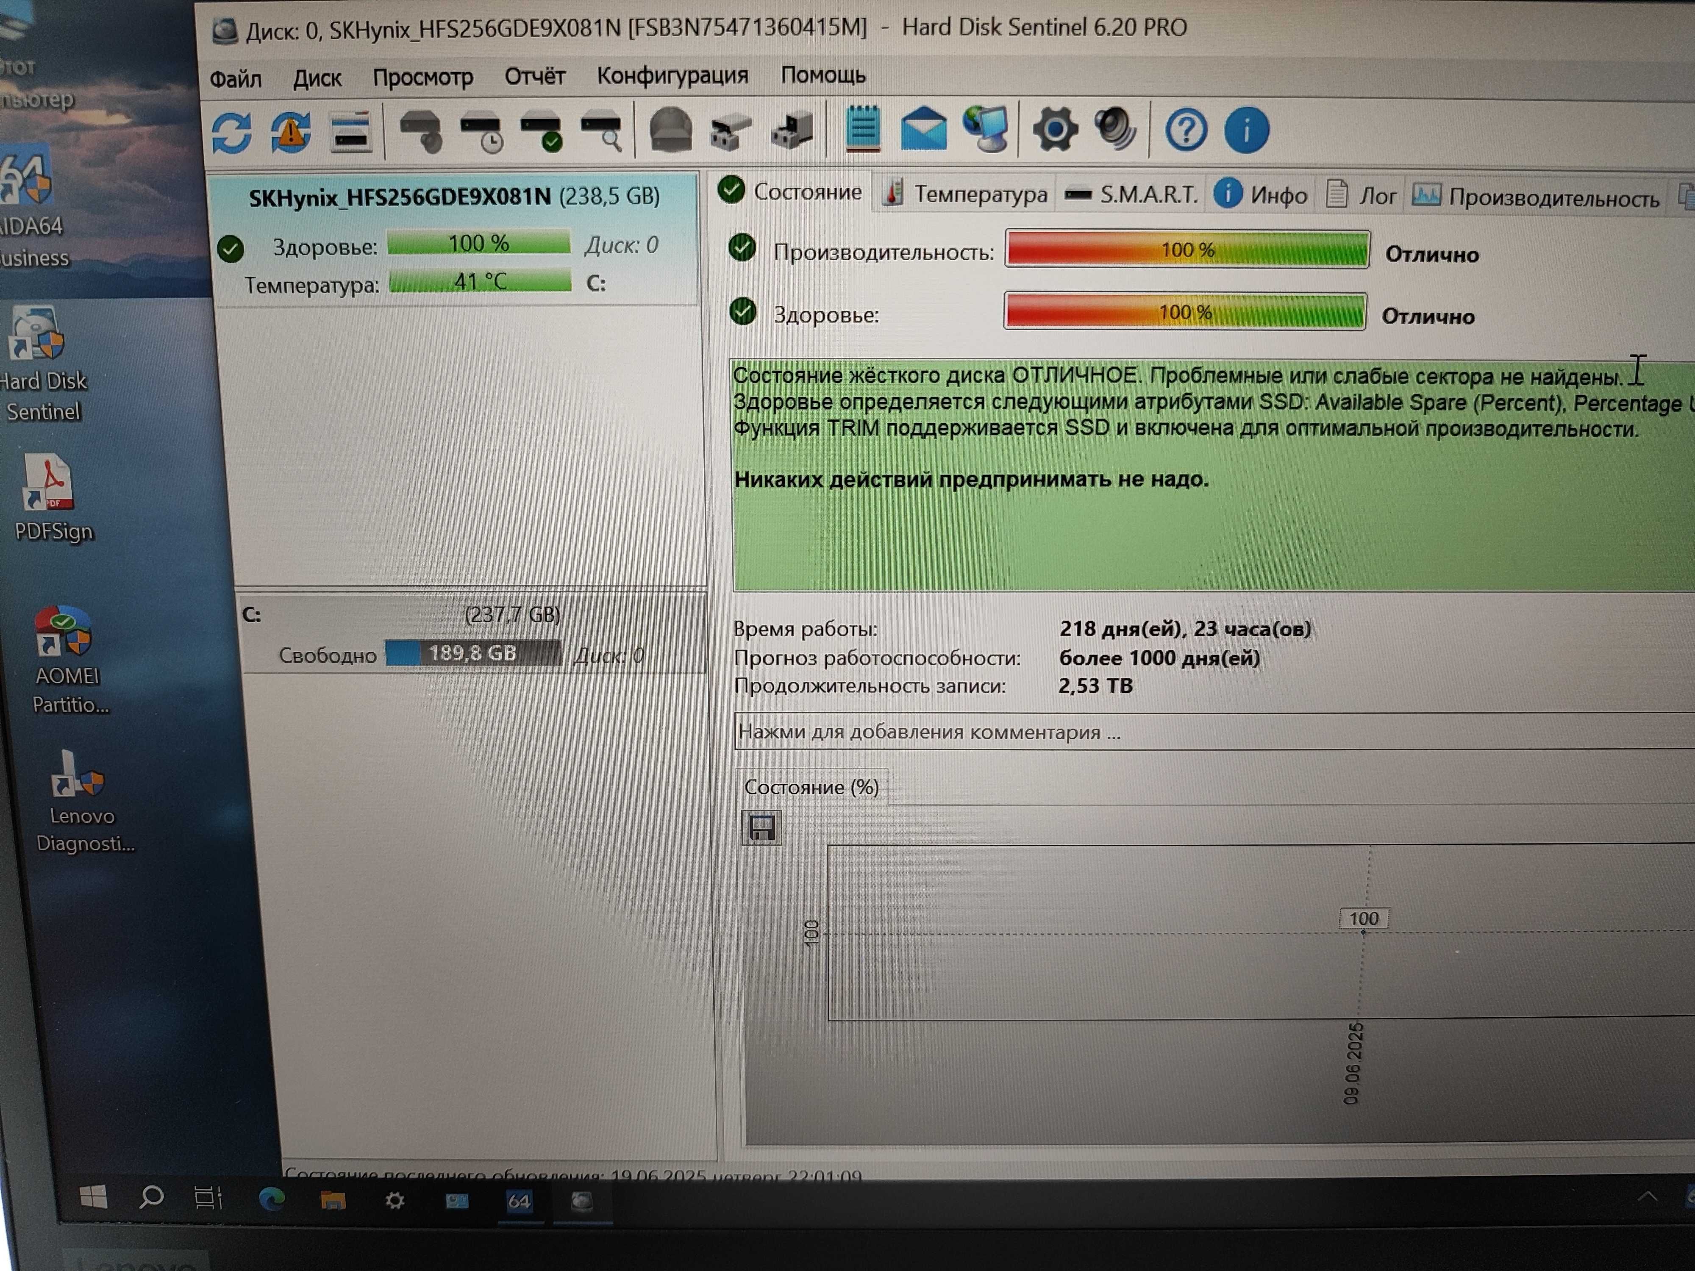Switch to the Состояние tab
Image resolution: width=1695 pixels, height=1271 pixels.
[792, 191]
